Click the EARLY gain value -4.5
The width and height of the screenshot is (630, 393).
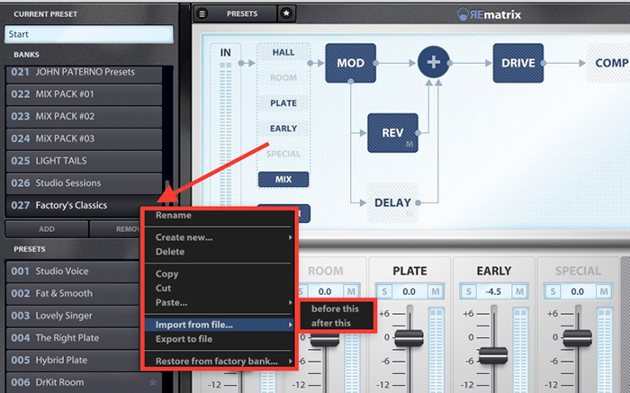pos(493,291)
